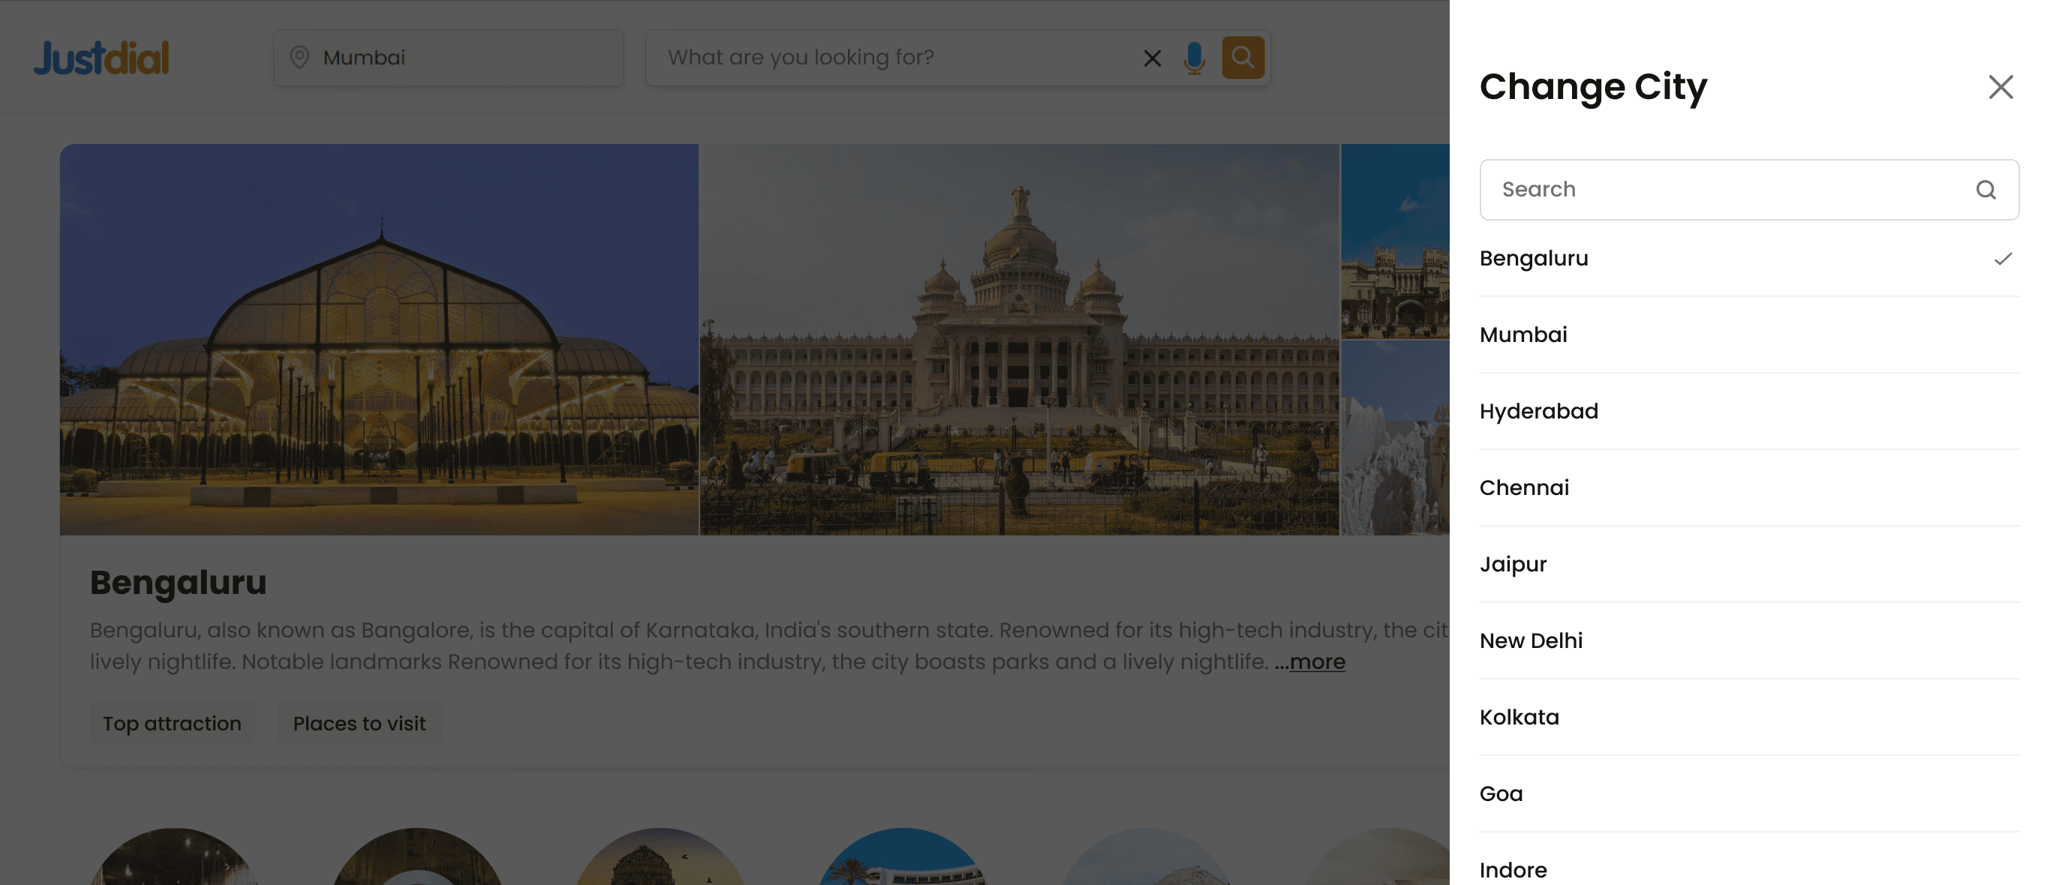Expand description via more link
2050x885 pixels.
1316,661
